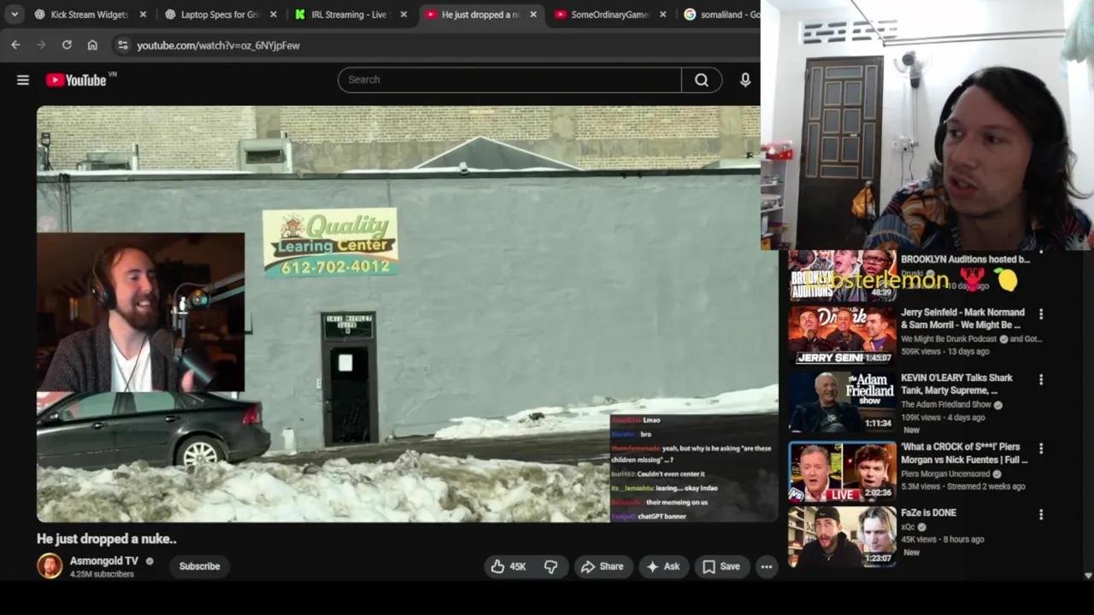Open Piers Morgan Uncensored channel name
Viewport: 1094px width, 615px height.
click(x=945, y=474)
